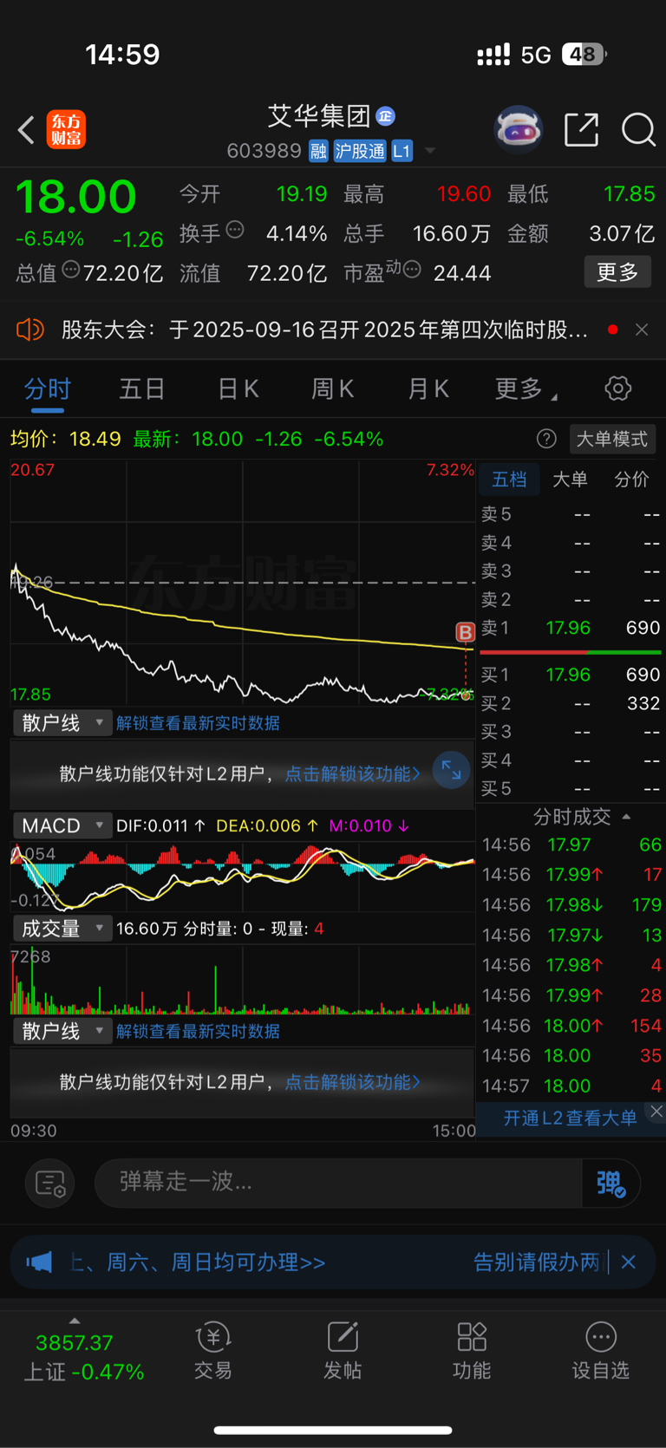666x1448 pixels.
Task: Tap the L1 level badge
Action: click(402, 151)
